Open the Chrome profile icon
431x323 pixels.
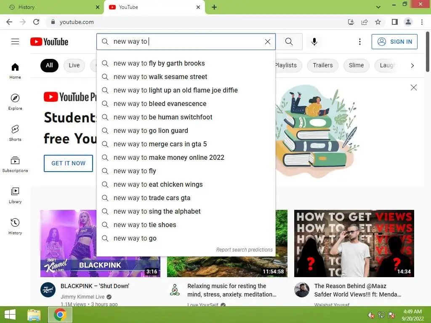(408, 22)
